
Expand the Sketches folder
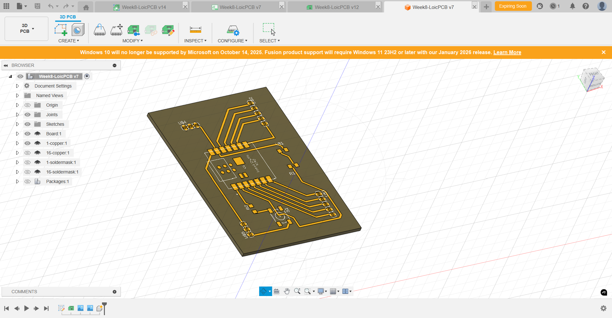[x=18, y=124]
